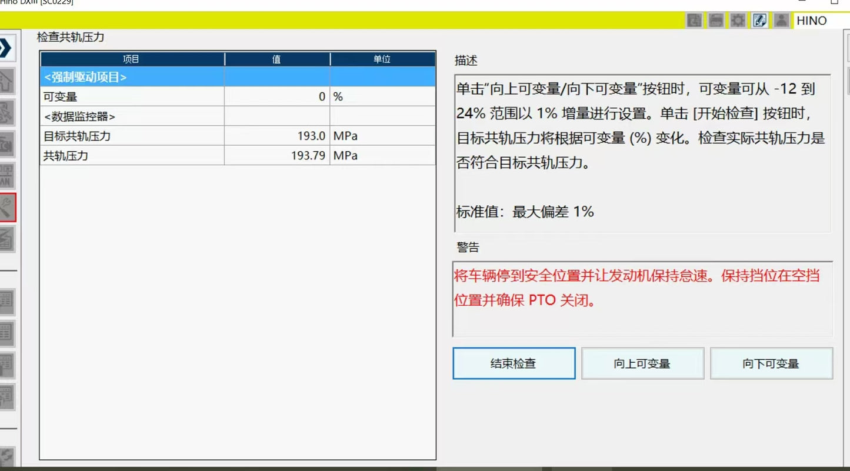Image resolution: width=850 pixels, height=471 pixels.
Task: Open the work record icon near the gear
Action: point(694,19)
